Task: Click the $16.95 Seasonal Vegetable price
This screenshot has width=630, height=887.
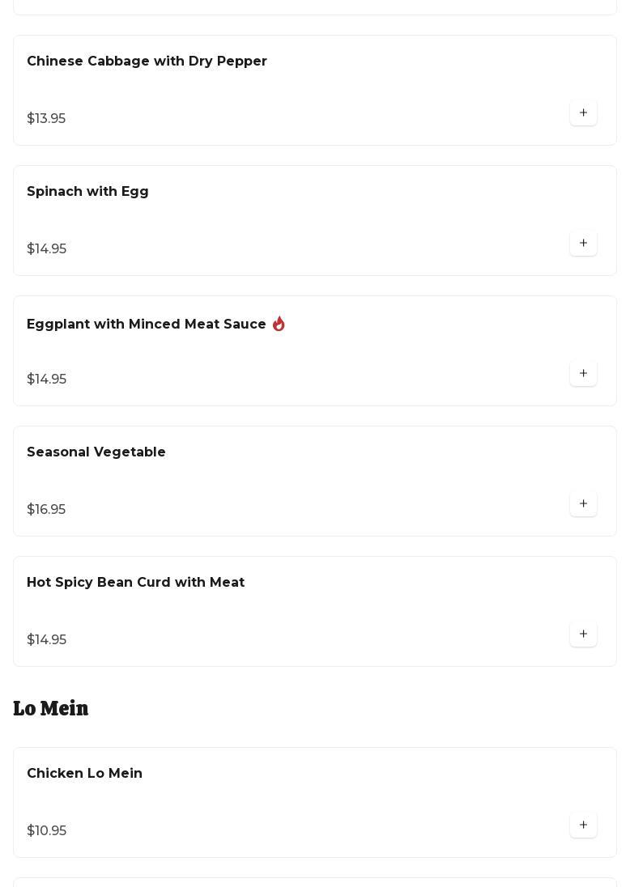Action: pyautogui.click(x=46, y=510)
